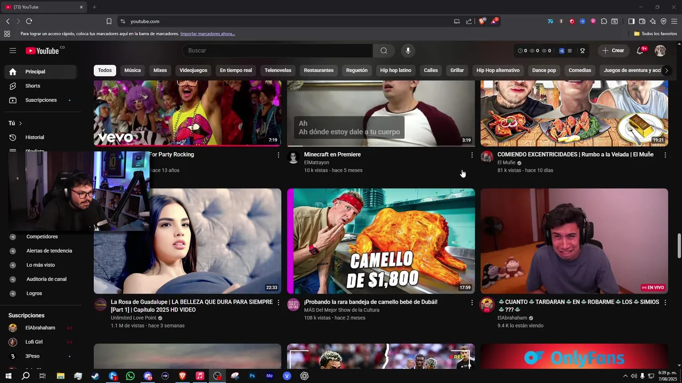The height and width of the screenshot is (383, 682).
Task: Open the YouTube hamburger guide menu
Action: click(x=13, y=51)
